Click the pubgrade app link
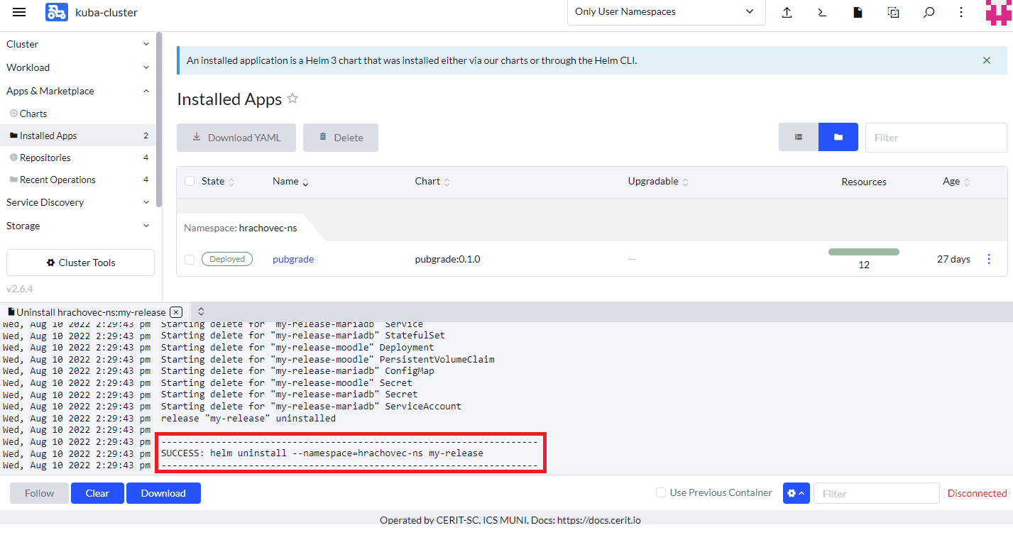The height and width of the screenshot is (535, 1013). click(293, 259)
